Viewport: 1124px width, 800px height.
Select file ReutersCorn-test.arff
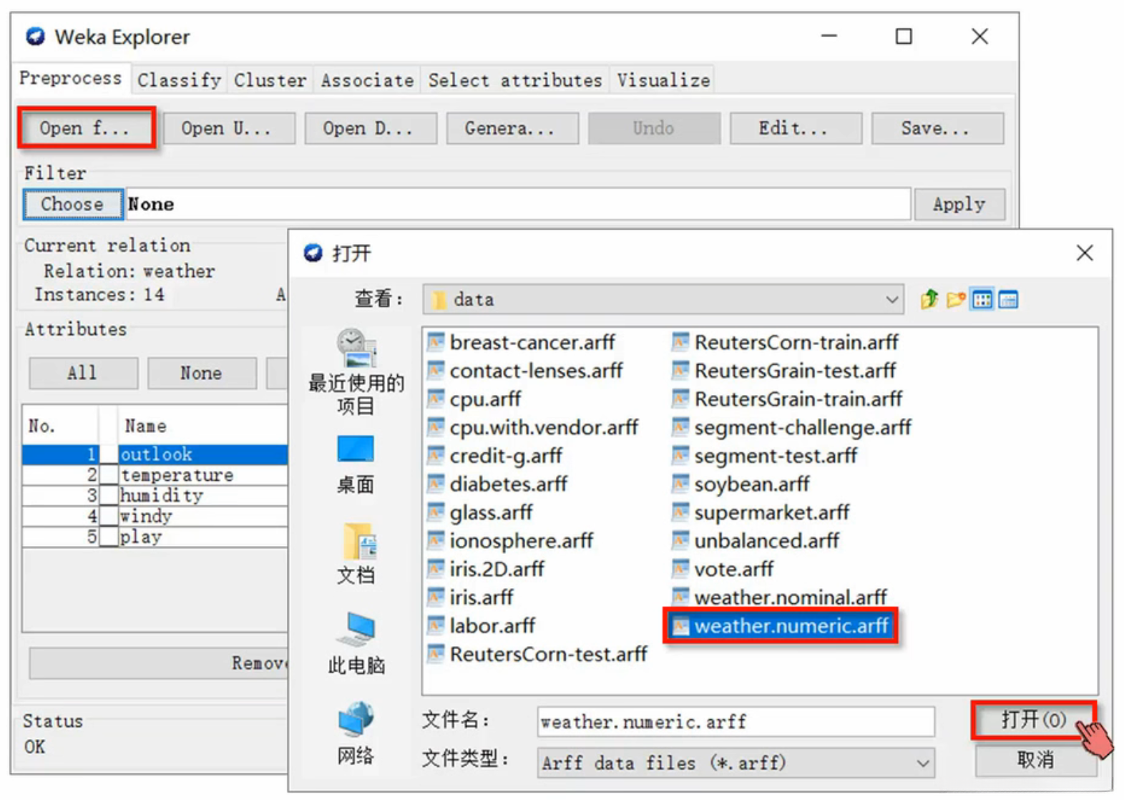click(538, 654)
